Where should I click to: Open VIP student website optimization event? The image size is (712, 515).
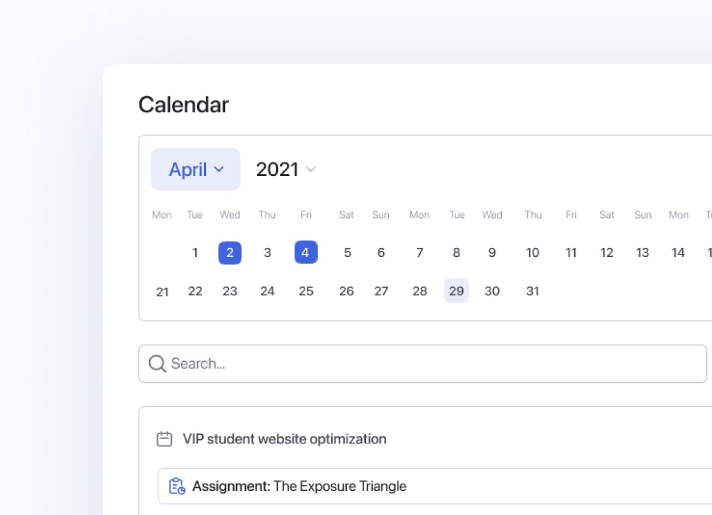click(284, 439)
